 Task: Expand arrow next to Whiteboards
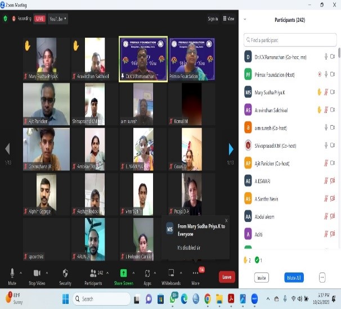[x=181, y=272]
